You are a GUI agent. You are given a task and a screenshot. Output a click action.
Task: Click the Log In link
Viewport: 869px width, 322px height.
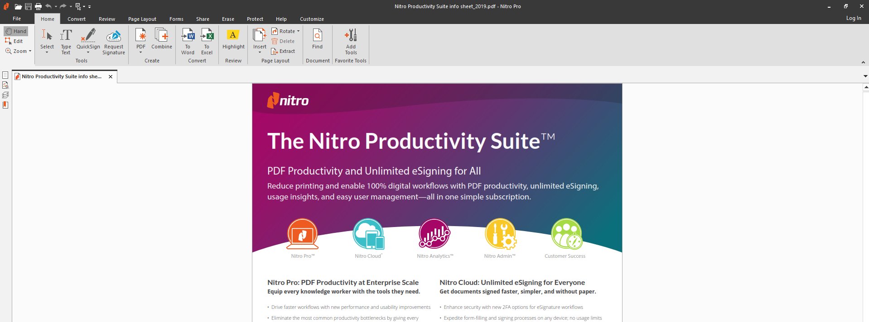tap(854, 18)
